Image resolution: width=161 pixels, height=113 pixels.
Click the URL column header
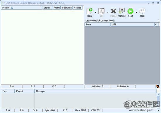[132, 25]
